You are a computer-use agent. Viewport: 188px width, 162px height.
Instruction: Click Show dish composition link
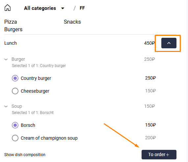tap(25, 155)
